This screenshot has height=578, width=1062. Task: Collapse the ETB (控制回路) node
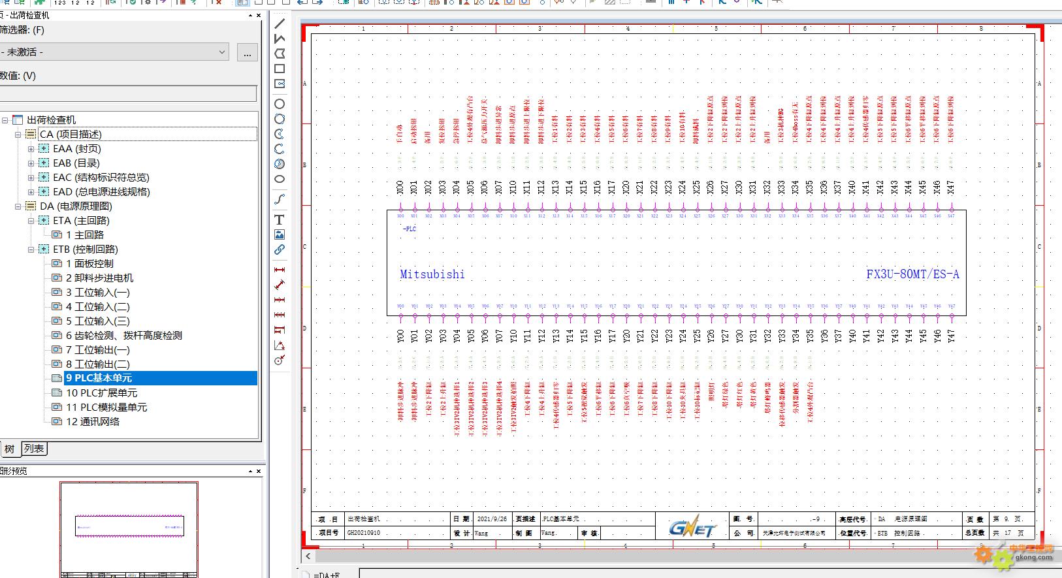pos(31,249)
